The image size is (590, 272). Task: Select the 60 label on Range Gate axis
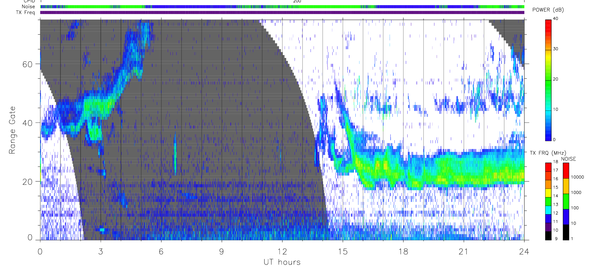pos(28,64)
